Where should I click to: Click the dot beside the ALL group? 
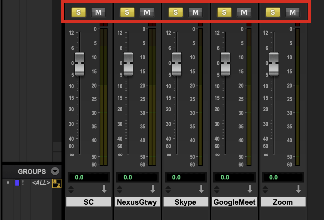pyautogui.click(x=8, y=183)
